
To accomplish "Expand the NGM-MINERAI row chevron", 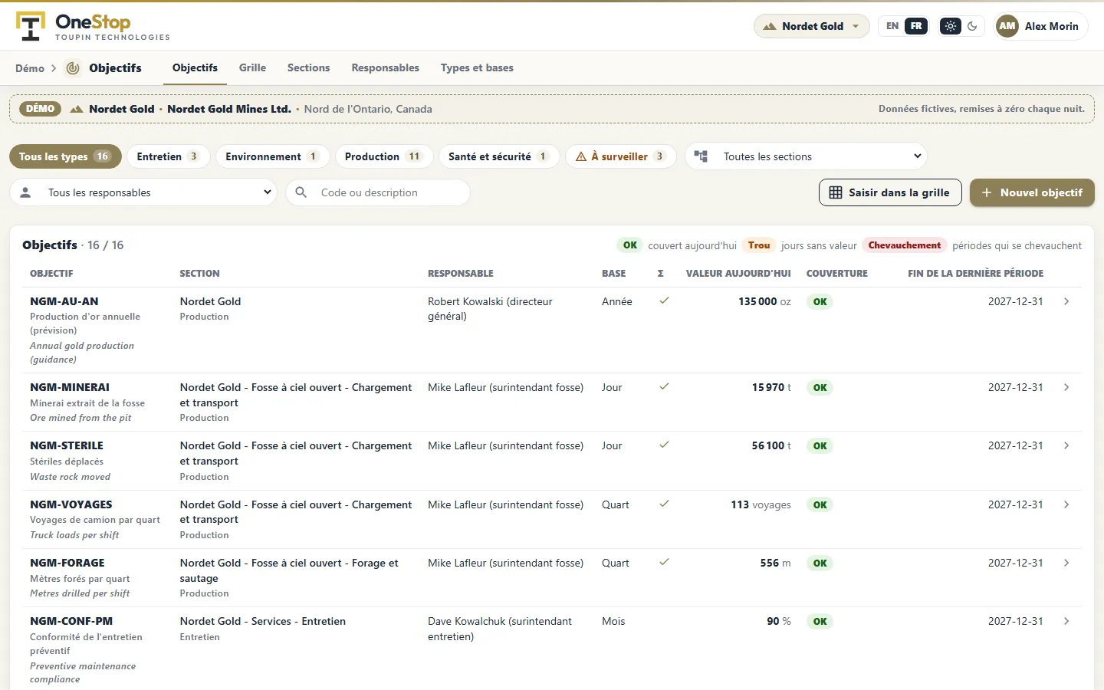I will pos(1066,387).
